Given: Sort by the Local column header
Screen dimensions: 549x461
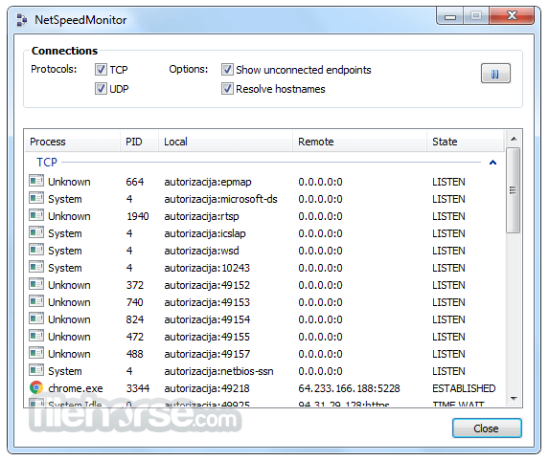Looking at the screenshot, I should point(225,142).
